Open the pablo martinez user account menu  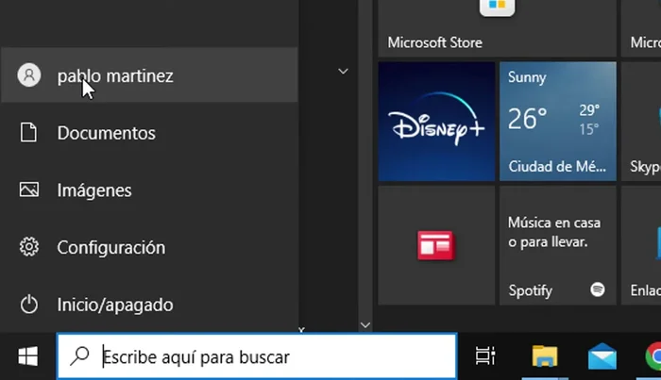coord(149,74)
